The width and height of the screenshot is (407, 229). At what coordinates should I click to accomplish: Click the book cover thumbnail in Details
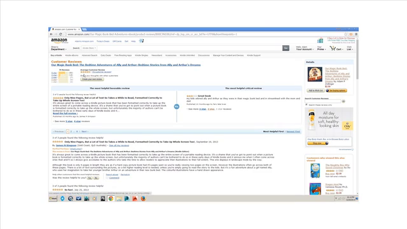pos(315,74)
